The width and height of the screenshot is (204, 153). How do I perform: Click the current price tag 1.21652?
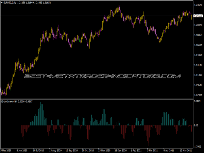click(x=198, y=16)
